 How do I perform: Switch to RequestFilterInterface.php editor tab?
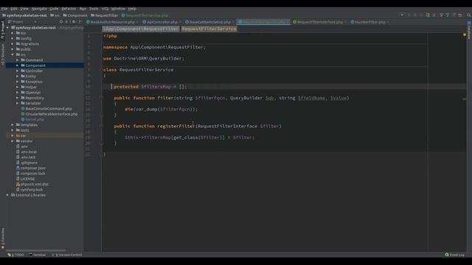pos(319,22)
